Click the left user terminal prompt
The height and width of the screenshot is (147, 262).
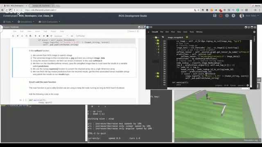[16, 105]
